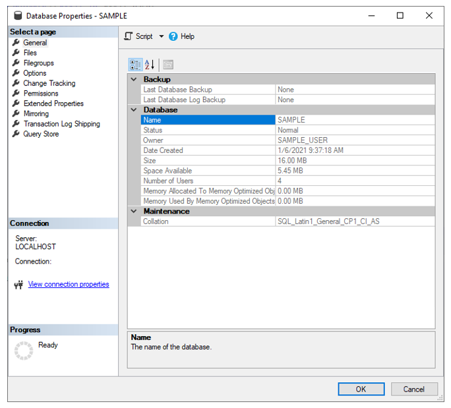Click the Normal status value
The image size is (451, 408).
(288, 130)
